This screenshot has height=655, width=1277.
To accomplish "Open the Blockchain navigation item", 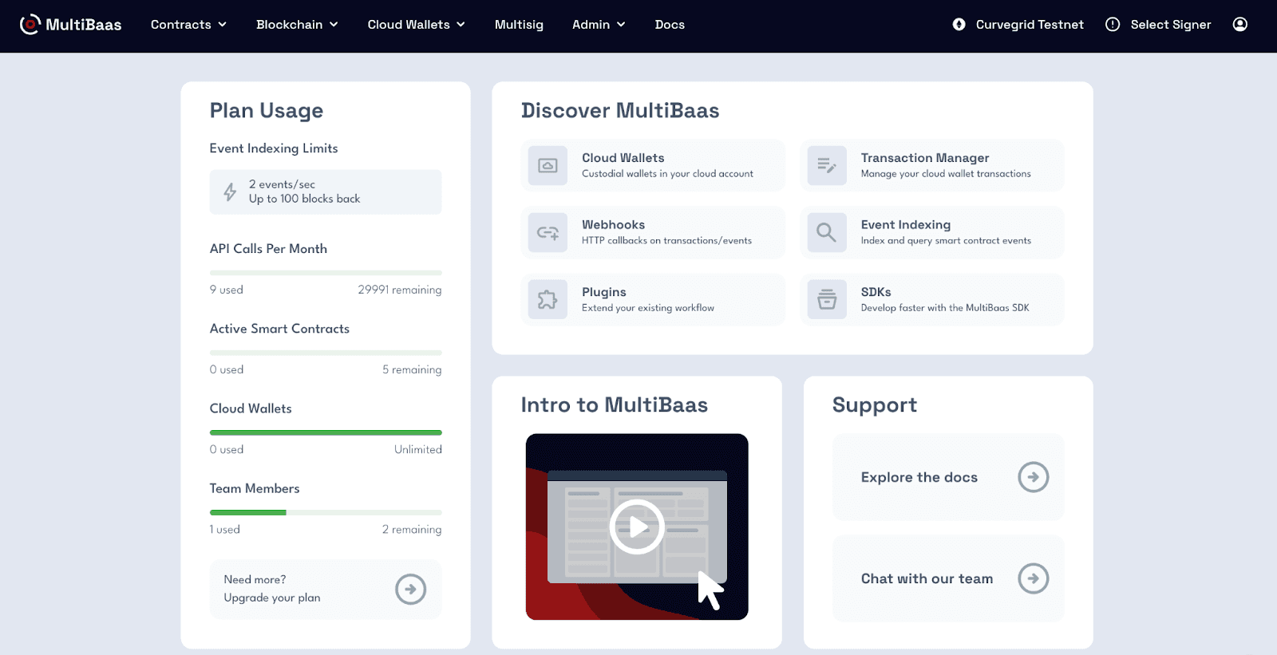I will [x=290, y=25].
